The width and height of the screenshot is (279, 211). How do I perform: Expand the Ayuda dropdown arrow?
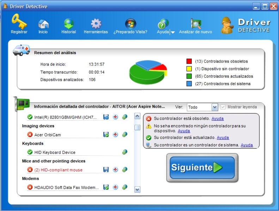pos(173,32)
